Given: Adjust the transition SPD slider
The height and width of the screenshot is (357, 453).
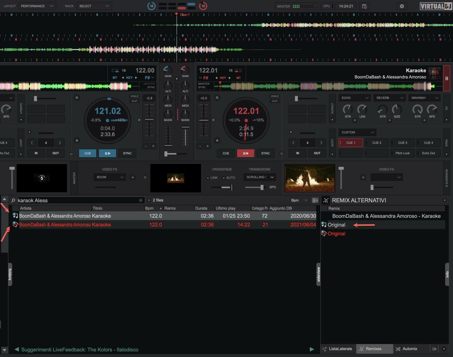Looking at the screenshot, I should [256, 187].
